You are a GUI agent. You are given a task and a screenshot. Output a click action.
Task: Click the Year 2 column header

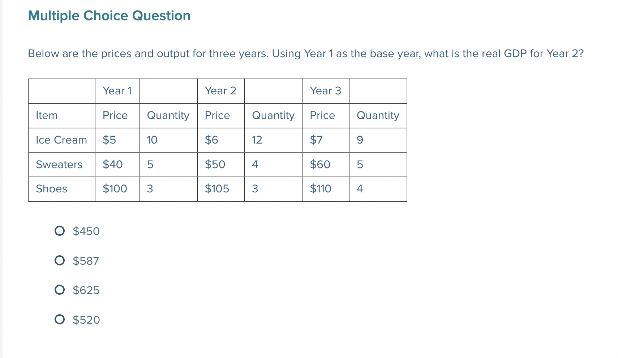click(x=220, y=91)
